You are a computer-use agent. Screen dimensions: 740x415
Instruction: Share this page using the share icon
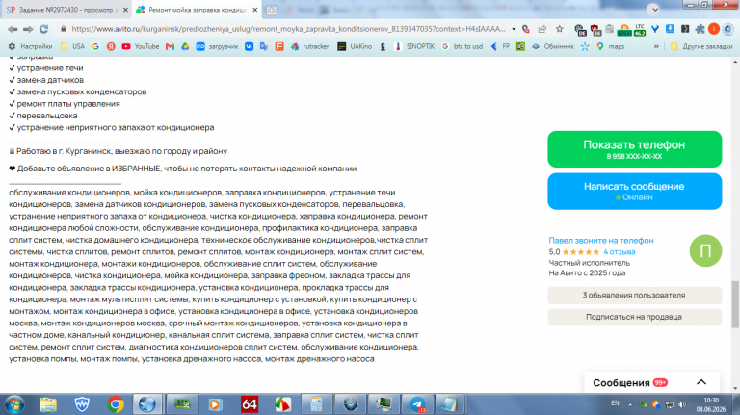click(x=542, y=29)
